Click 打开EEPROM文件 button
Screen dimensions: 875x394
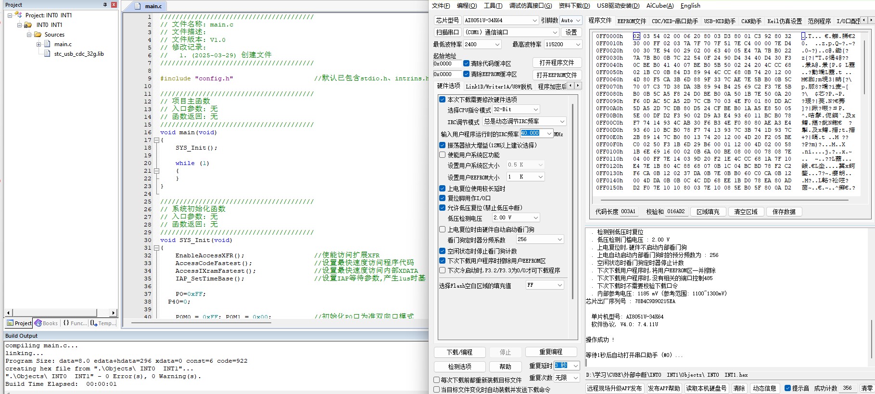(x=557, y=75)
